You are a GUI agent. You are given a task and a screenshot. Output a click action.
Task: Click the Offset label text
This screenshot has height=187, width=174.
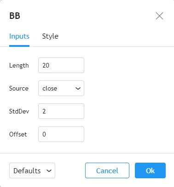pos(18,134)
